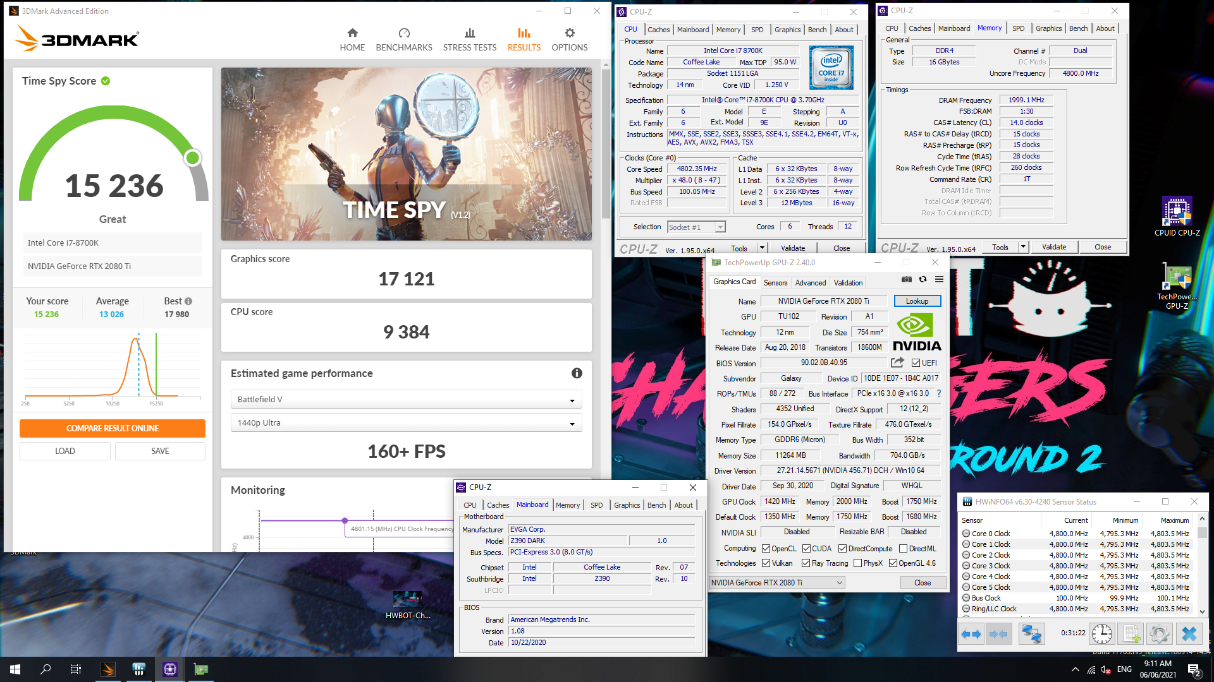Open the CPUID CPU-Z desktop shortcut
The width and height of the screenshot is (1214, 682).
(x=1177, y=216)
